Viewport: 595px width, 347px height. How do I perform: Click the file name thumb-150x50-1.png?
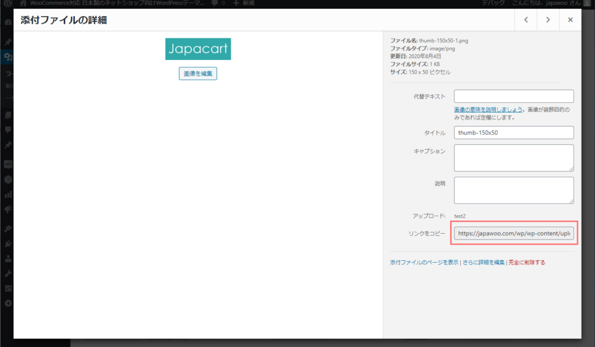[443, 41]
